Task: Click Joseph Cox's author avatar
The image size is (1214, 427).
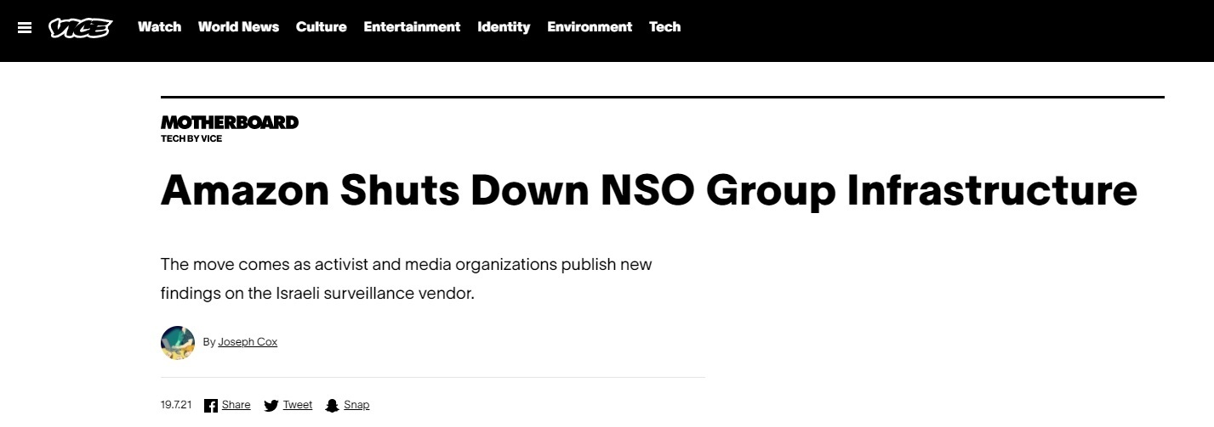Action: [x=178, y=342]
